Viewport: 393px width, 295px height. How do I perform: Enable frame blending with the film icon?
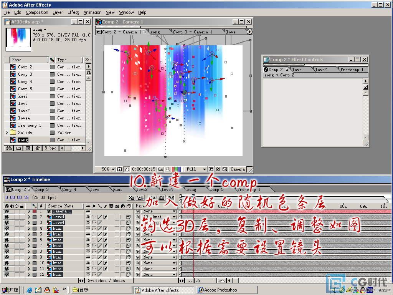tap(162, 198)
